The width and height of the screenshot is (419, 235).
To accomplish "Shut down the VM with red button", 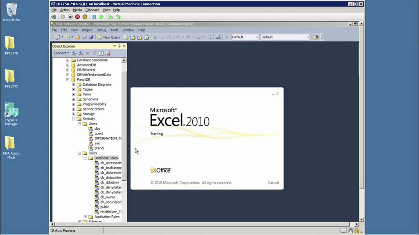I will pos(77,17).
